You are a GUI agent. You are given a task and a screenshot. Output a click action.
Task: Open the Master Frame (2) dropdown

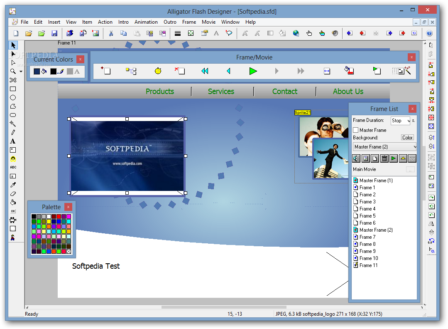click(384, 147)
